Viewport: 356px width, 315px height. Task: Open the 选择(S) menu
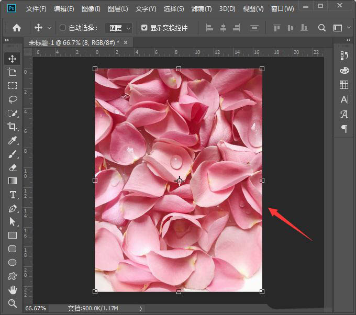click(x=174, y=9)
